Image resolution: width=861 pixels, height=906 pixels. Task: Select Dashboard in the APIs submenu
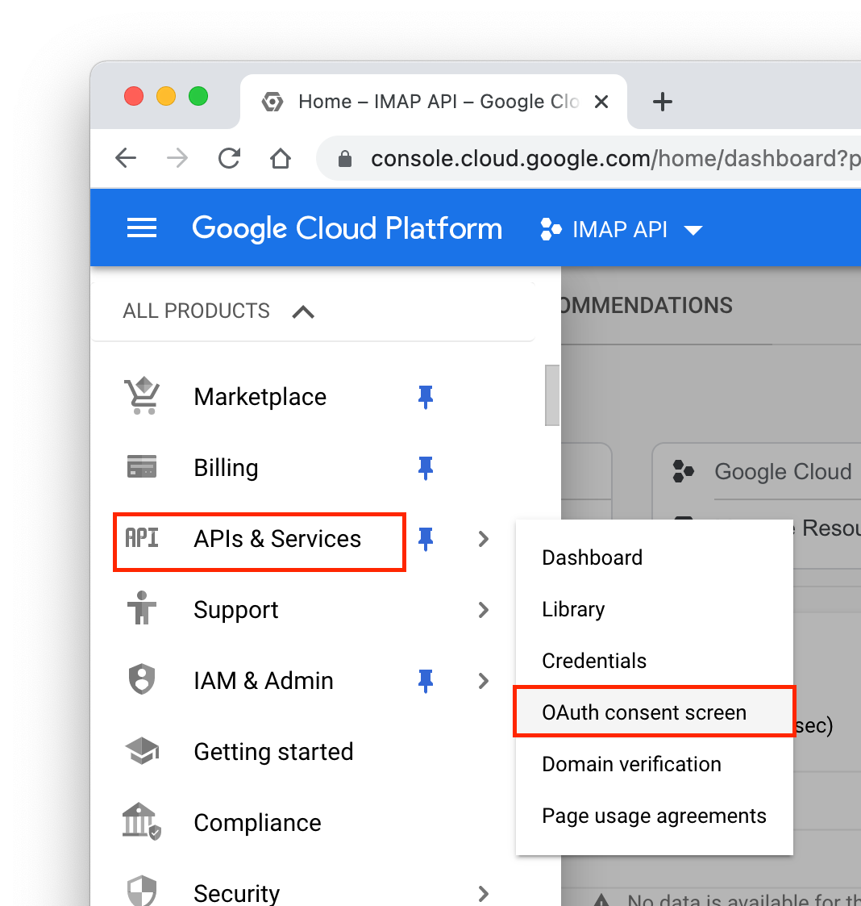(655, 557)
